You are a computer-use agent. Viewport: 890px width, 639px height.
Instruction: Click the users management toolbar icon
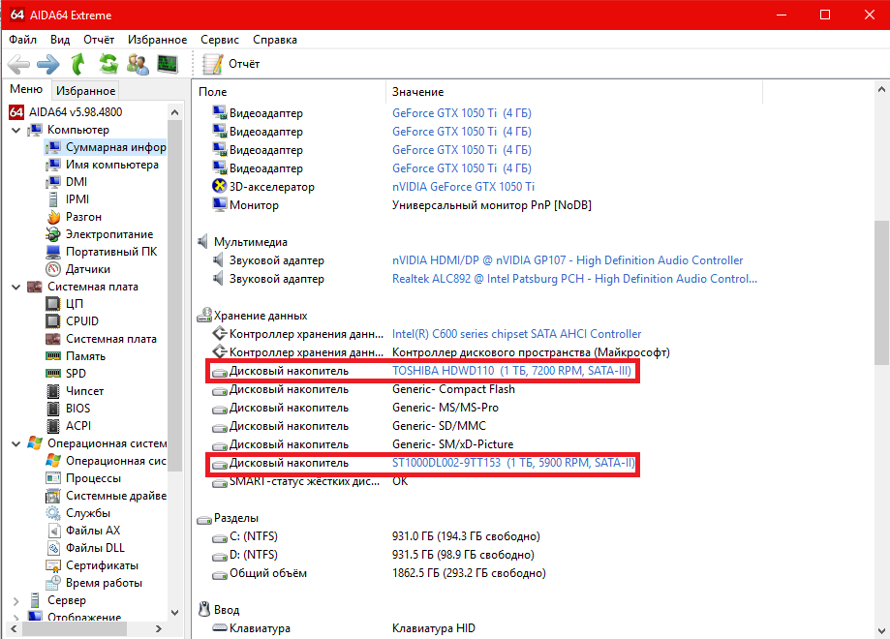[138, 64]
